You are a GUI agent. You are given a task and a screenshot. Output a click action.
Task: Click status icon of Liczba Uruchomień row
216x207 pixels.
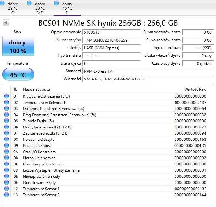pyautogui.click(x=6, y=158)
